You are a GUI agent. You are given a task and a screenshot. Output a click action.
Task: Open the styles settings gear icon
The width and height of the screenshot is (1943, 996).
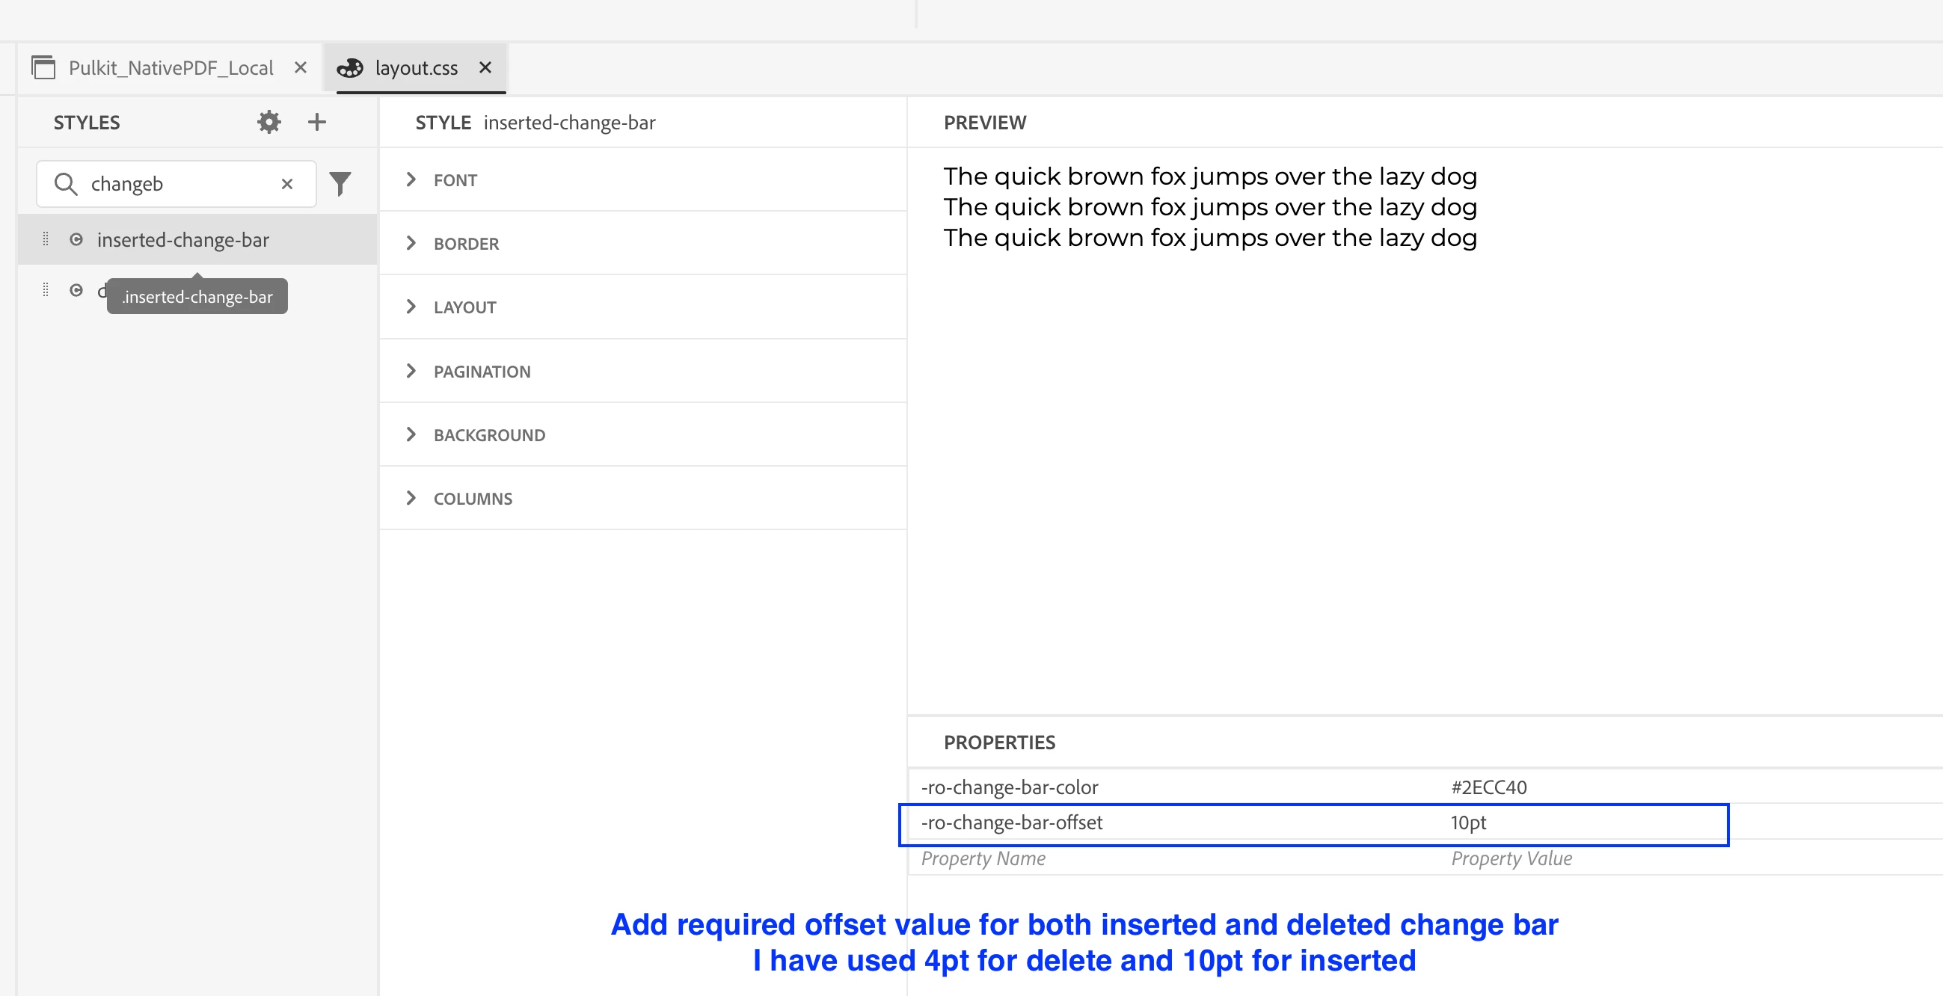click(x=268, y=121)
